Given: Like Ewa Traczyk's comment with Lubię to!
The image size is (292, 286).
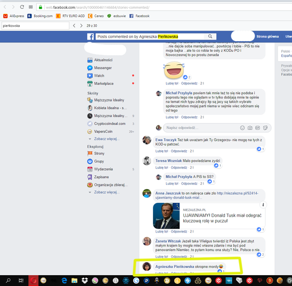Looking at the screenshot, I should coord(162,151).
